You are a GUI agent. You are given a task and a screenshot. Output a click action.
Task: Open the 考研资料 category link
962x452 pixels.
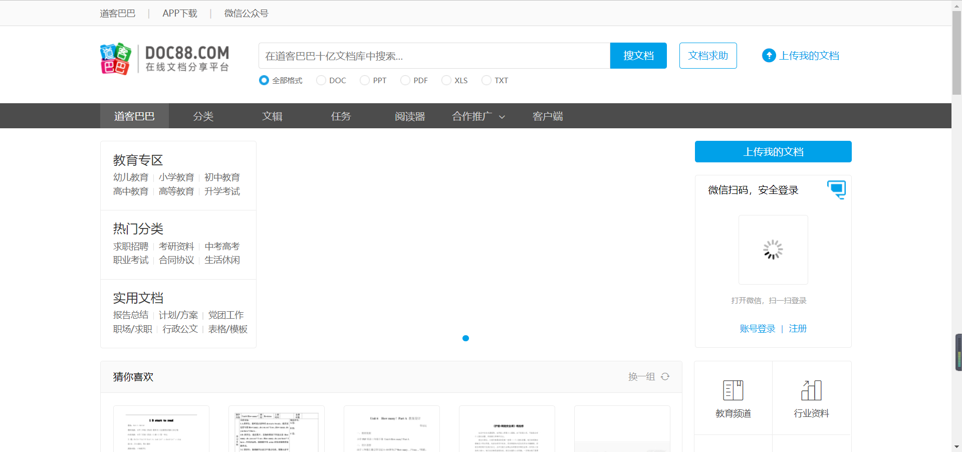point(176,247)
